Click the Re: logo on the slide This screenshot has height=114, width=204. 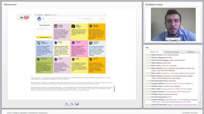pyautogui.click(x=25, y=17)
